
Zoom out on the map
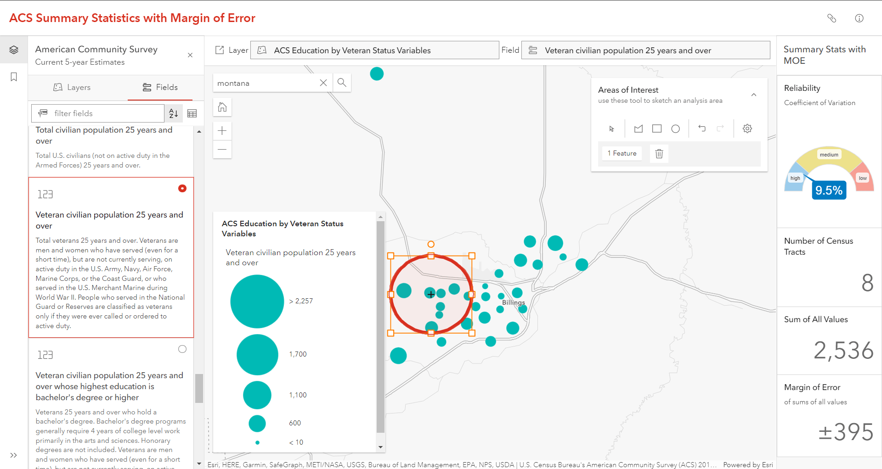[222, 150]
